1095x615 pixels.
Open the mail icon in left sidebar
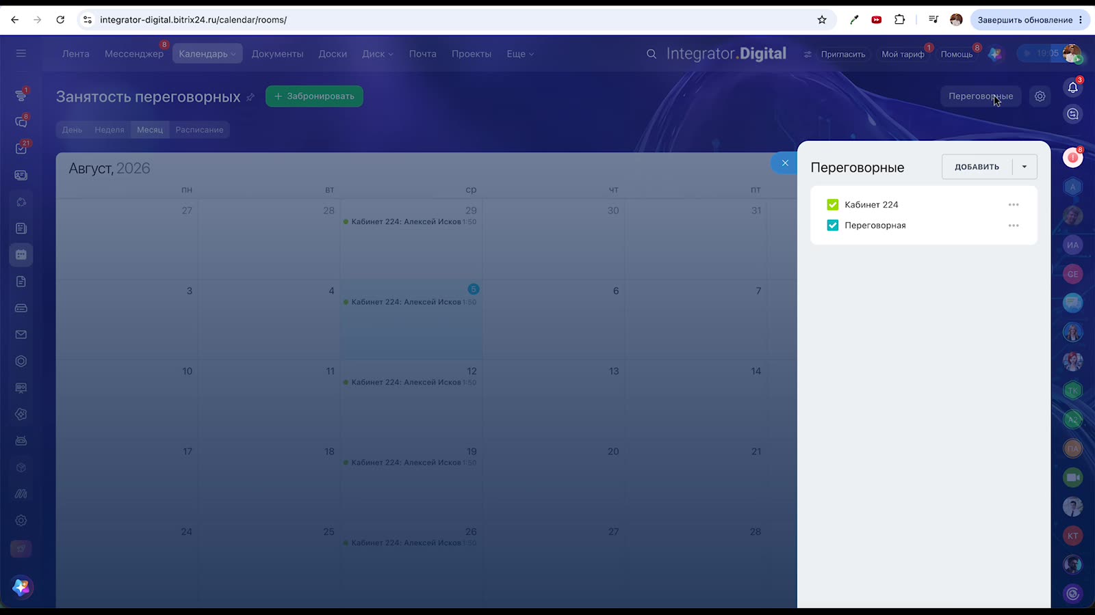click(x=21, y=335)
